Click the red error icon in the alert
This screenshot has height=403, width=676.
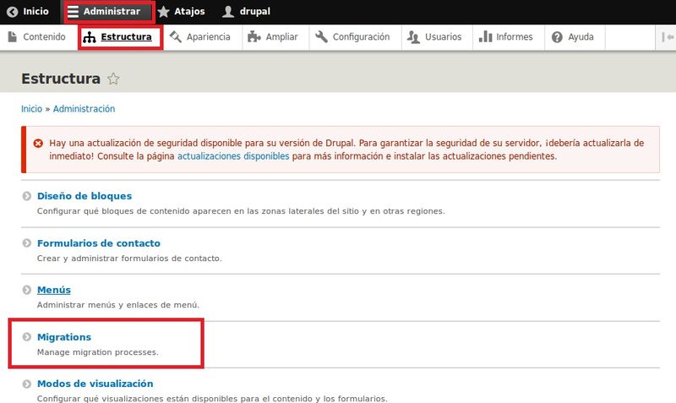[38, 143]
